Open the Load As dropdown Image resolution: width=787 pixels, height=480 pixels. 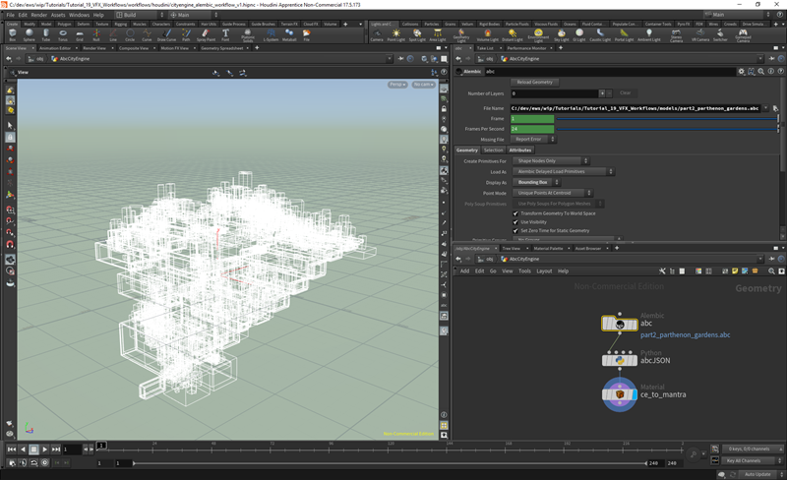click(x=564, y=171)
